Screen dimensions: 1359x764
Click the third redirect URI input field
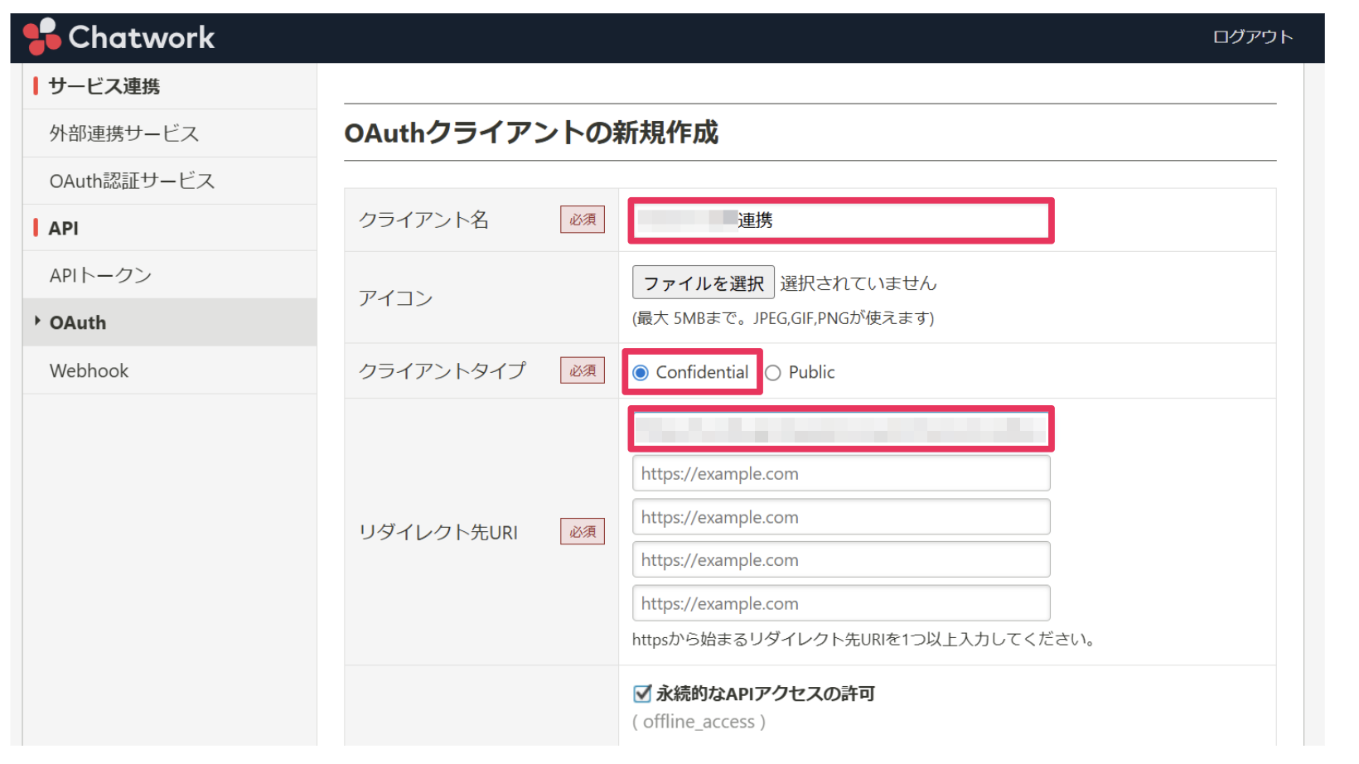[841, 517]
